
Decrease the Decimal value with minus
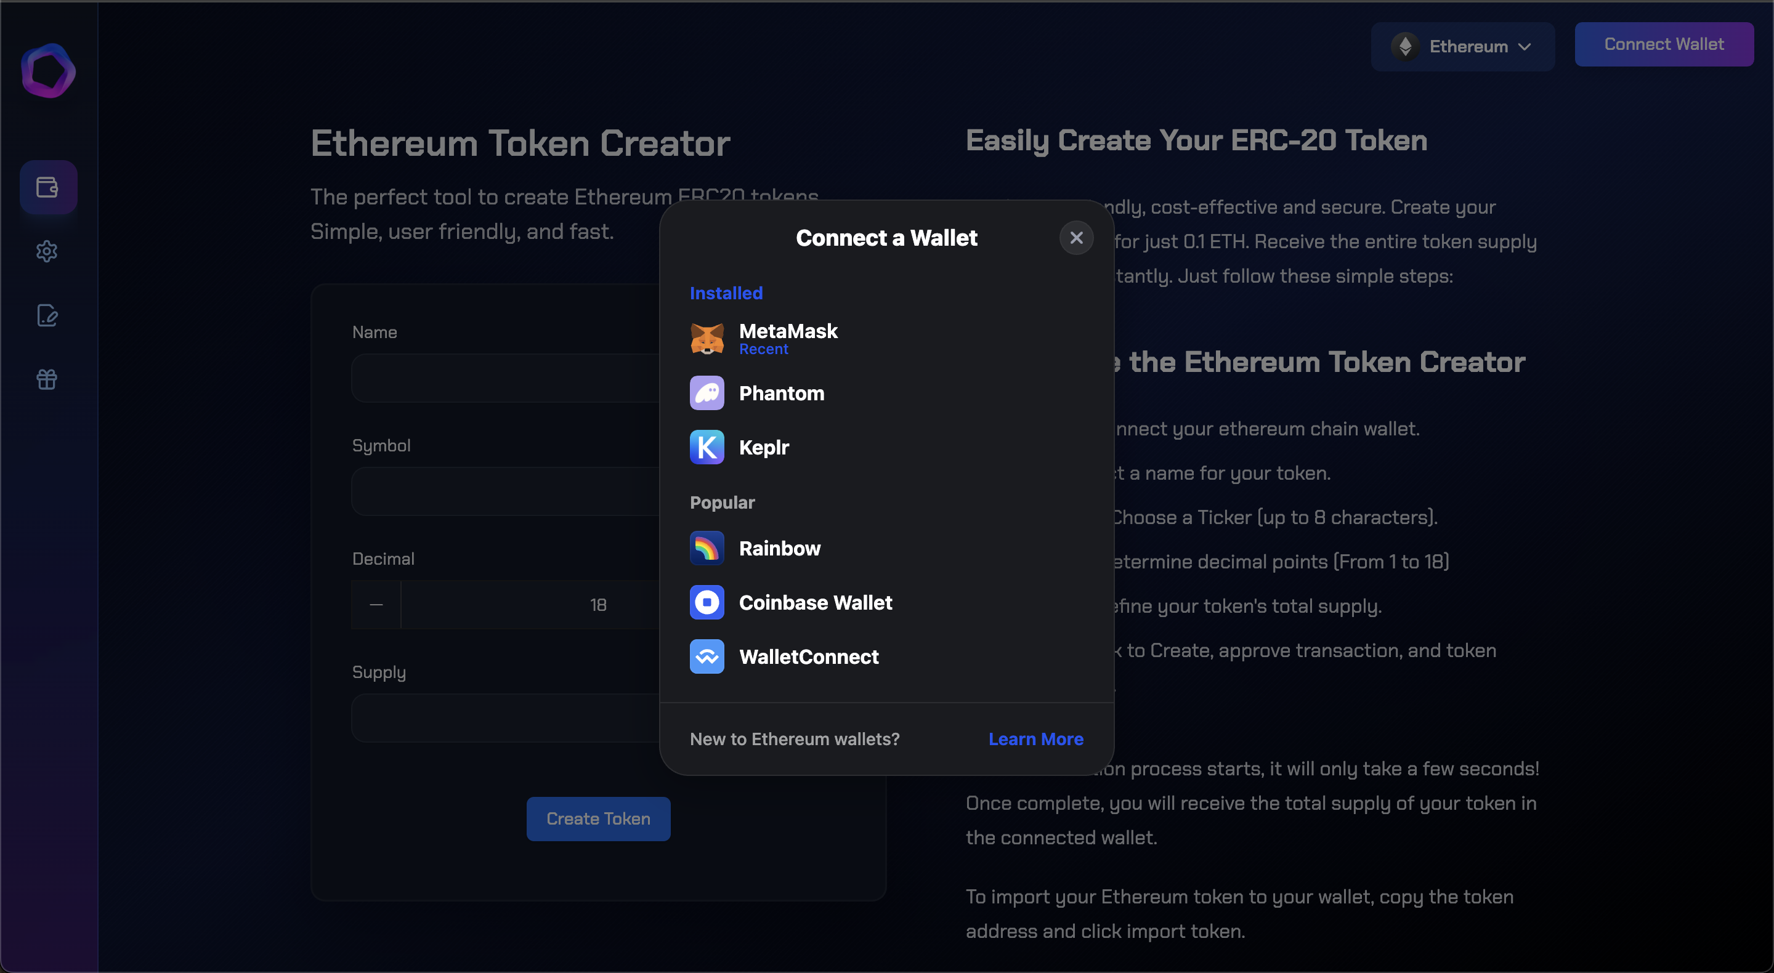click(376, 605)
